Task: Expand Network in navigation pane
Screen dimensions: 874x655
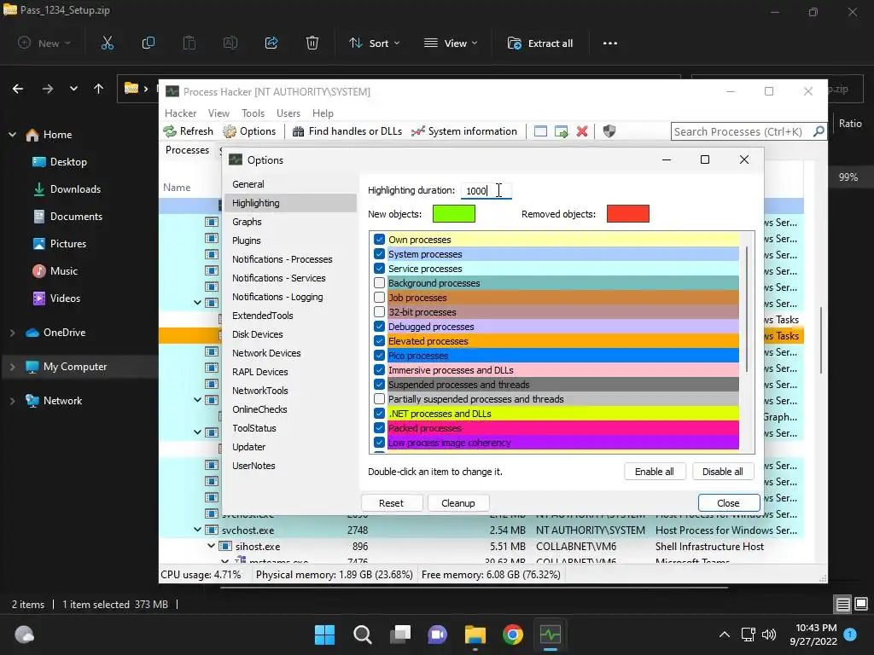Action: pos(12,401)
